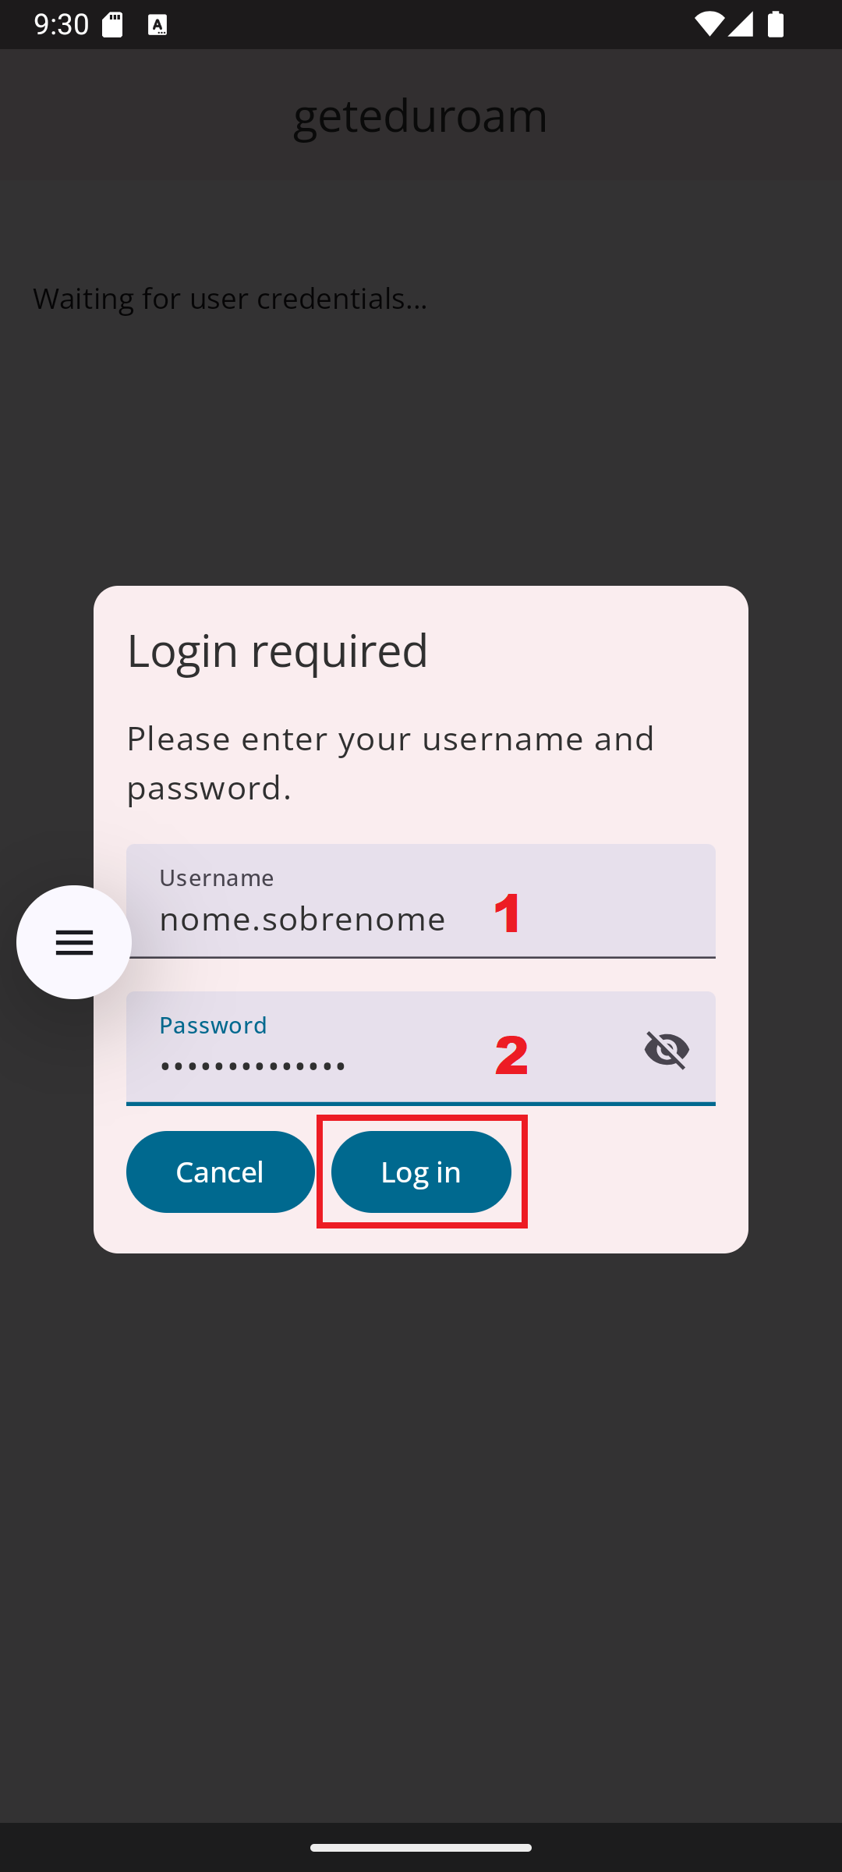
Task: Tap the 'Waiting for user credentials…' status text
Action: click(230, 298)
